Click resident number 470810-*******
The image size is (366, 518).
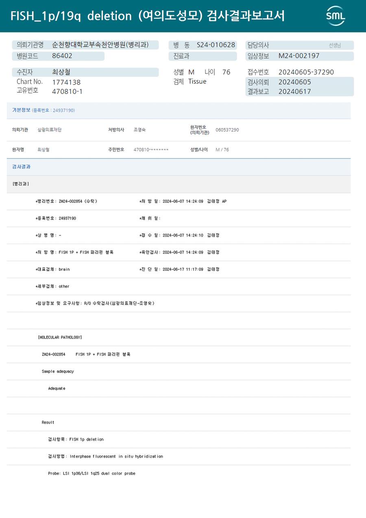[151, 150]
